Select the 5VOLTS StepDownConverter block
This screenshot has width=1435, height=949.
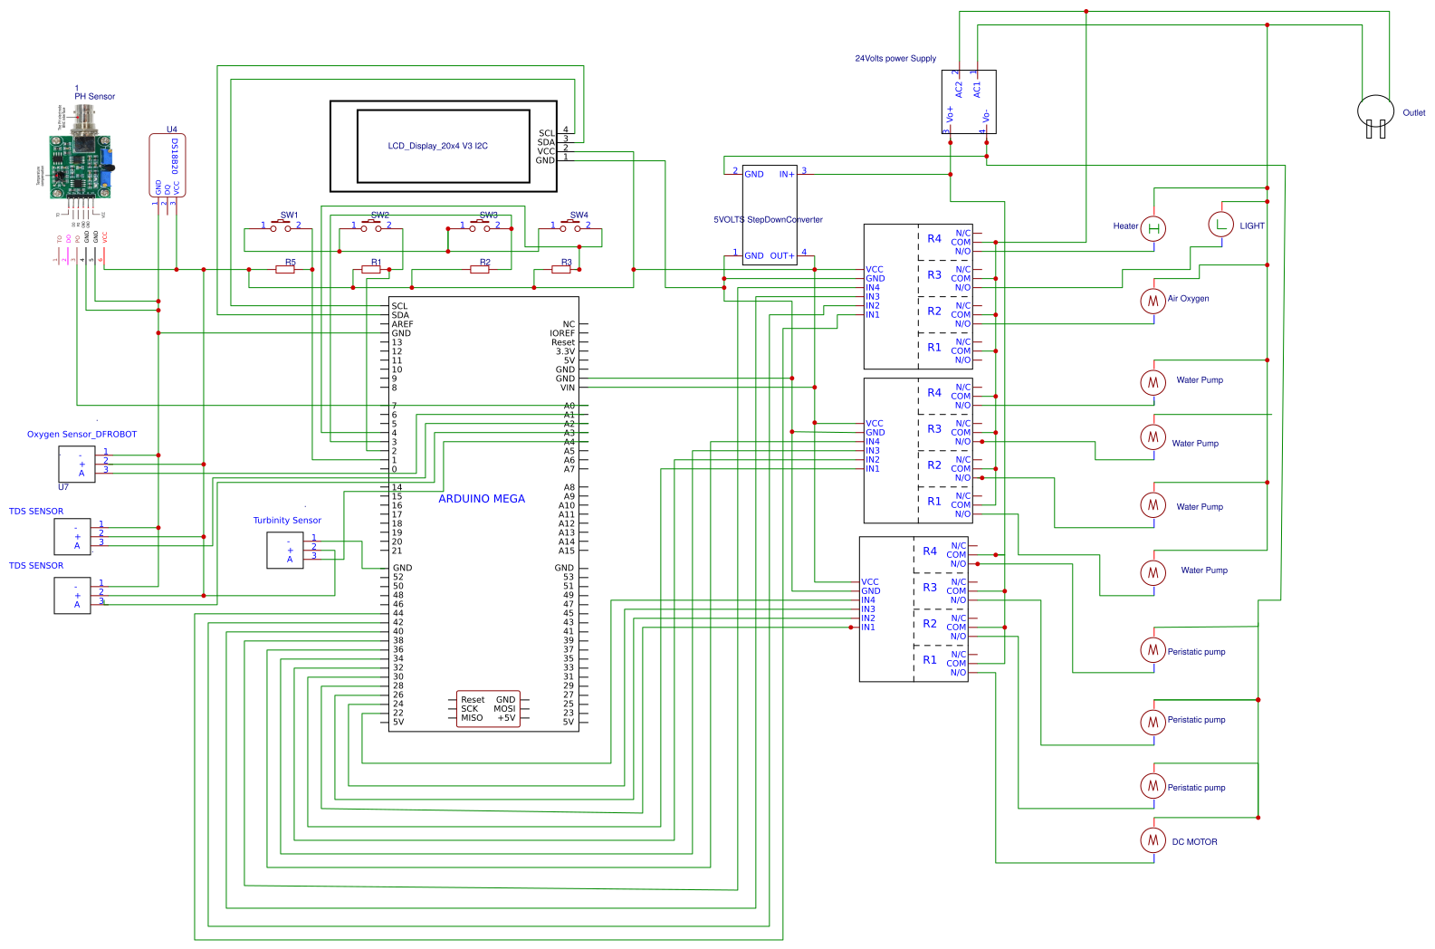coord(770,216)
